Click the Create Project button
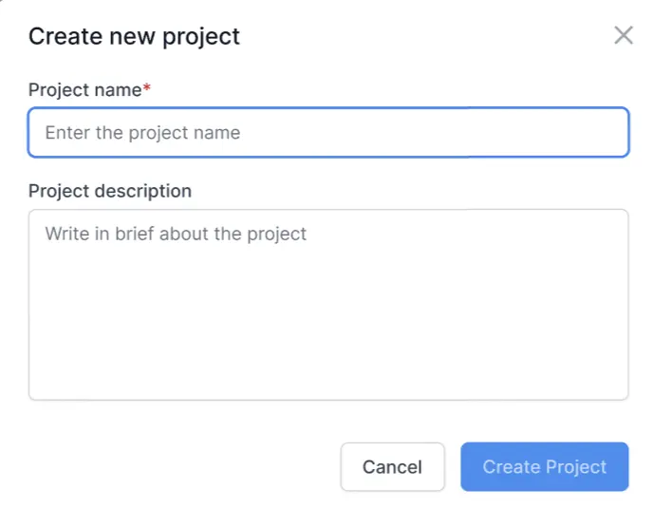The image size is (653, 507). pos(544,466)
